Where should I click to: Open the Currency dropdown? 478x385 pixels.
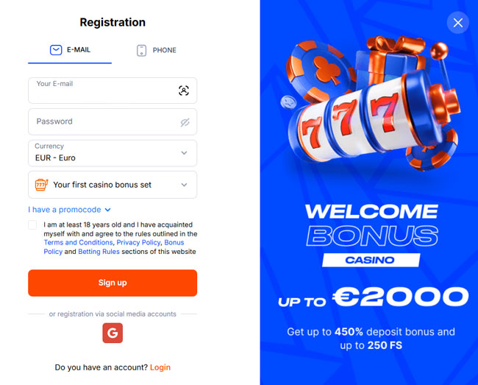click(113, 153)
